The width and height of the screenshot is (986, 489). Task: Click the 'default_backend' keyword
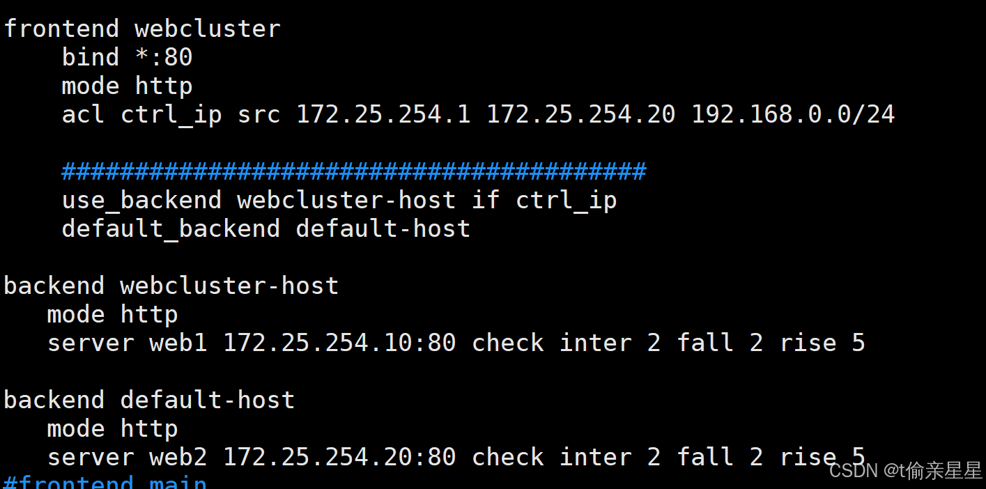pyautogui.click(x=171, y=229)
